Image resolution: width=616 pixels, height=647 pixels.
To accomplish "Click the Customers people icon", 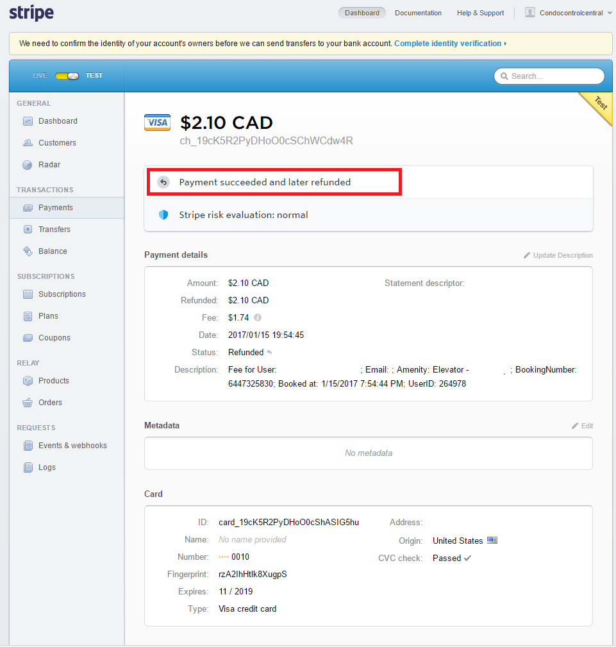I will [x=28, y=143].
